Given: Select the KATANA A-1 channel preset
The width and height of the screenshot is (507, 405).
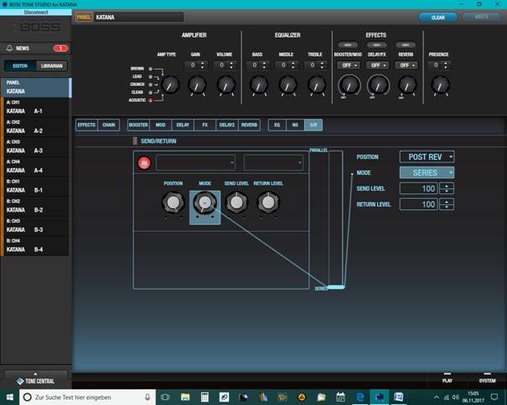Looking at the screenshot, I should 35,108.
